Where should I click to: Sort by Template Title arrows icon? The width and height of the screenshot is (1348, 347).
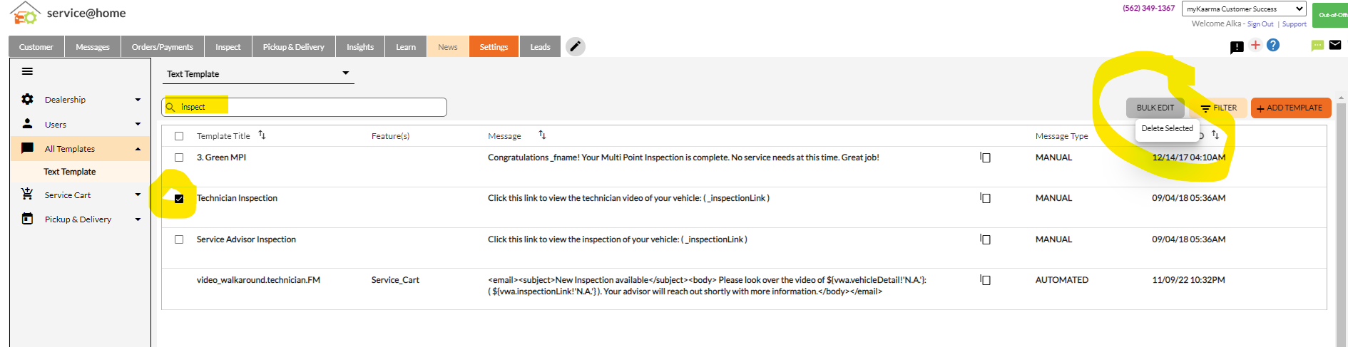[x=262, y=135]
